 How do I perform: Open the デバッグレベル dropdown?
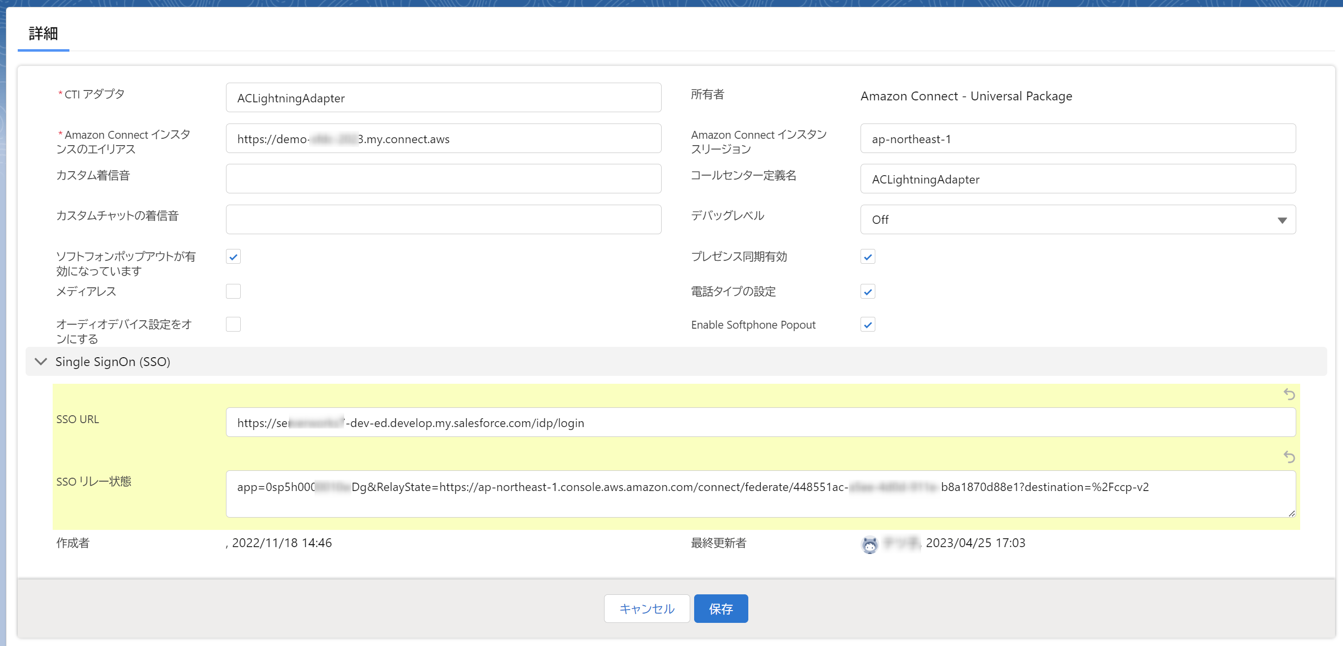point(1078,219)
